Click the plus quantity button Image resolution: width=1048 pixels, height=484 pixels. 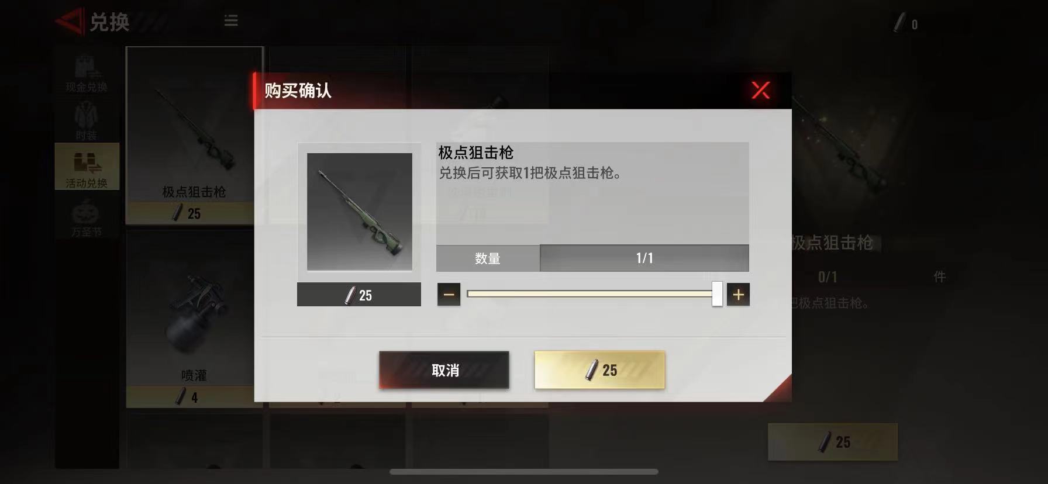coord(738,295)
